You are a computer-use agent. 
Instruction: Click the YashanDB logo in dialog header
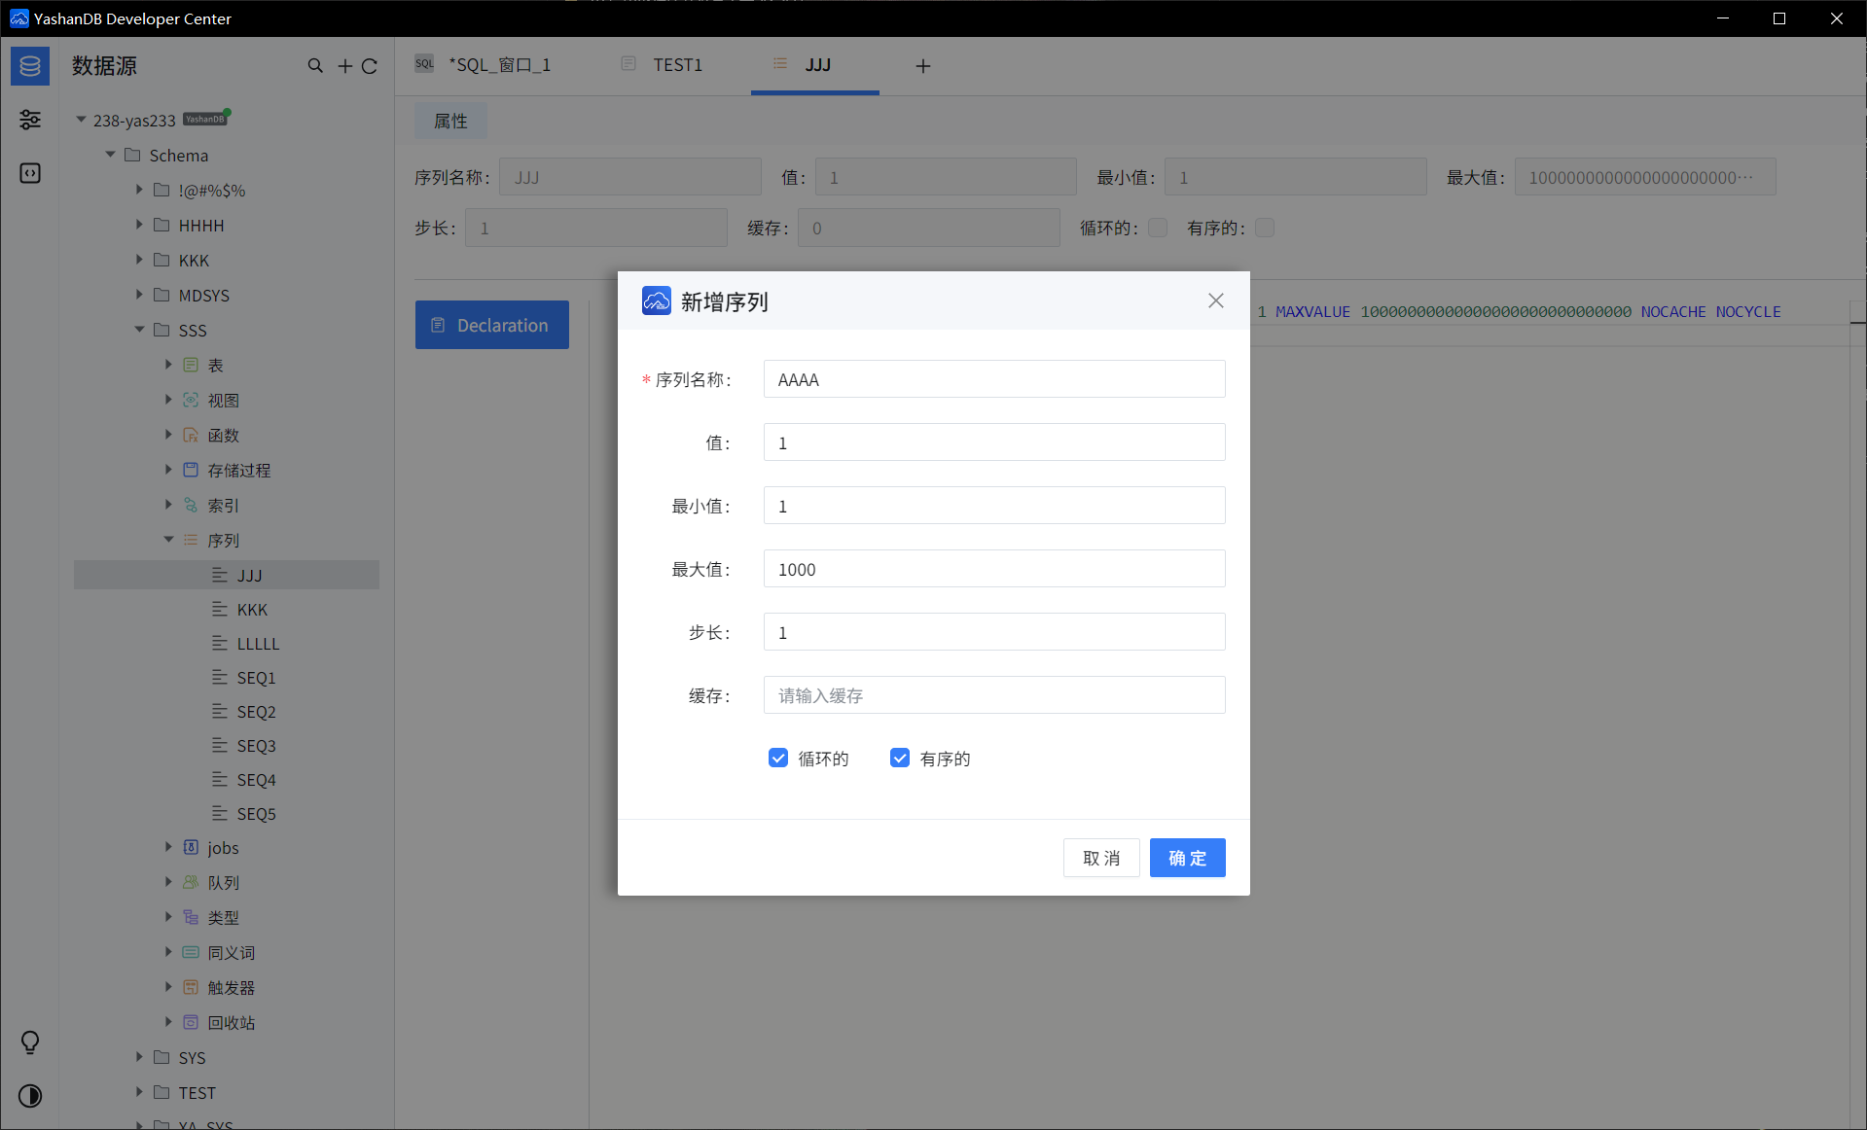[657, 300]
